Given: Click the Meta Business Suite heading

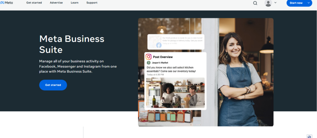Looking at the screenshot, I should point(72,44).
